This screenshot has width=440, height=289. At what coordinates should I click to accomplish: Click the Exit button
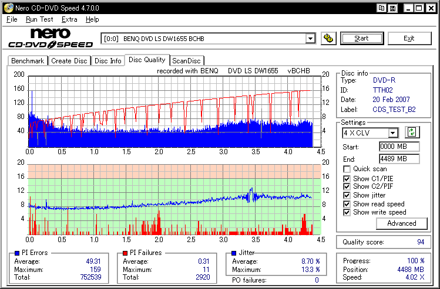(409, 38)
